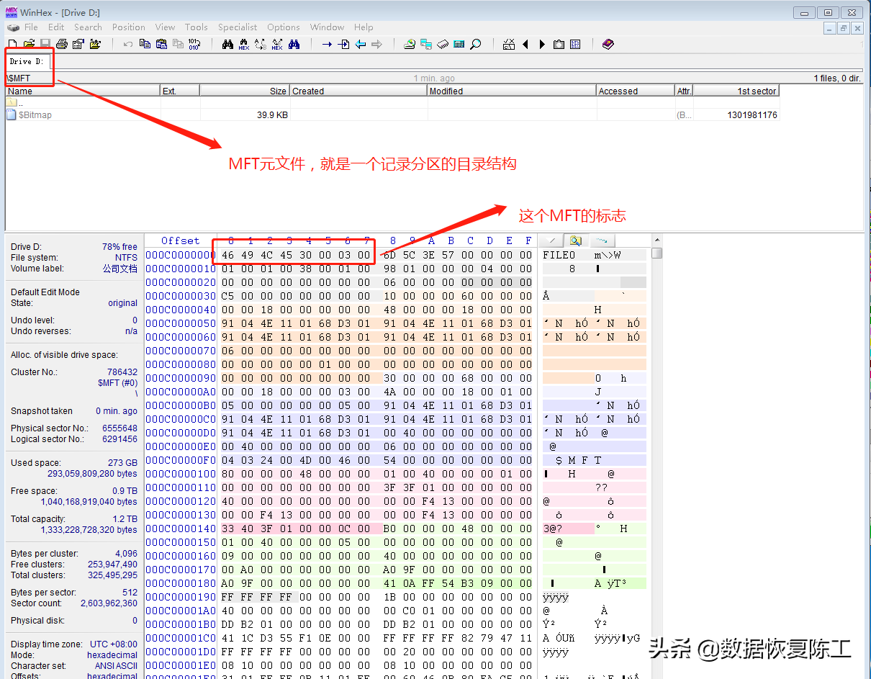
Task: Open the View menu
Action: click(165, 27)
